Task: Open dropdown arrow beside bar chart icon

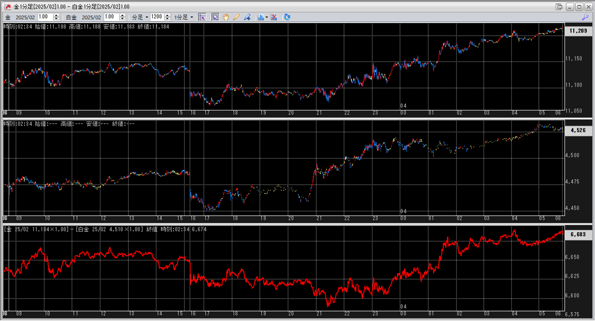Action: tap(267, 17)
